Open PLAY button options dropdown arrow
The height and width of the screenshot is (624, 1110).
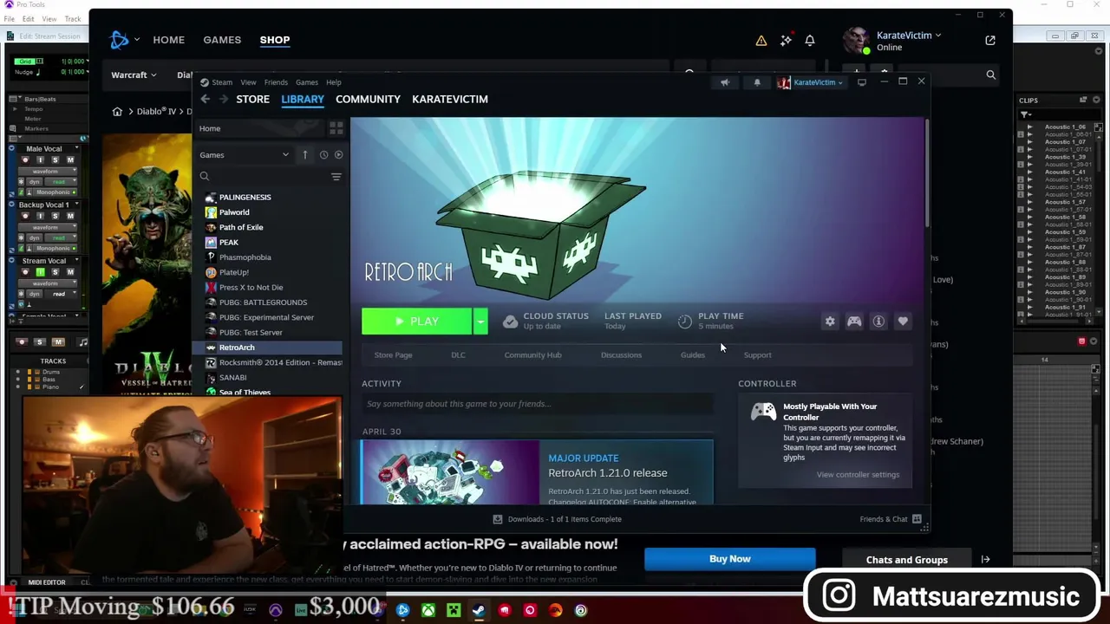click(x=480, y=322)
